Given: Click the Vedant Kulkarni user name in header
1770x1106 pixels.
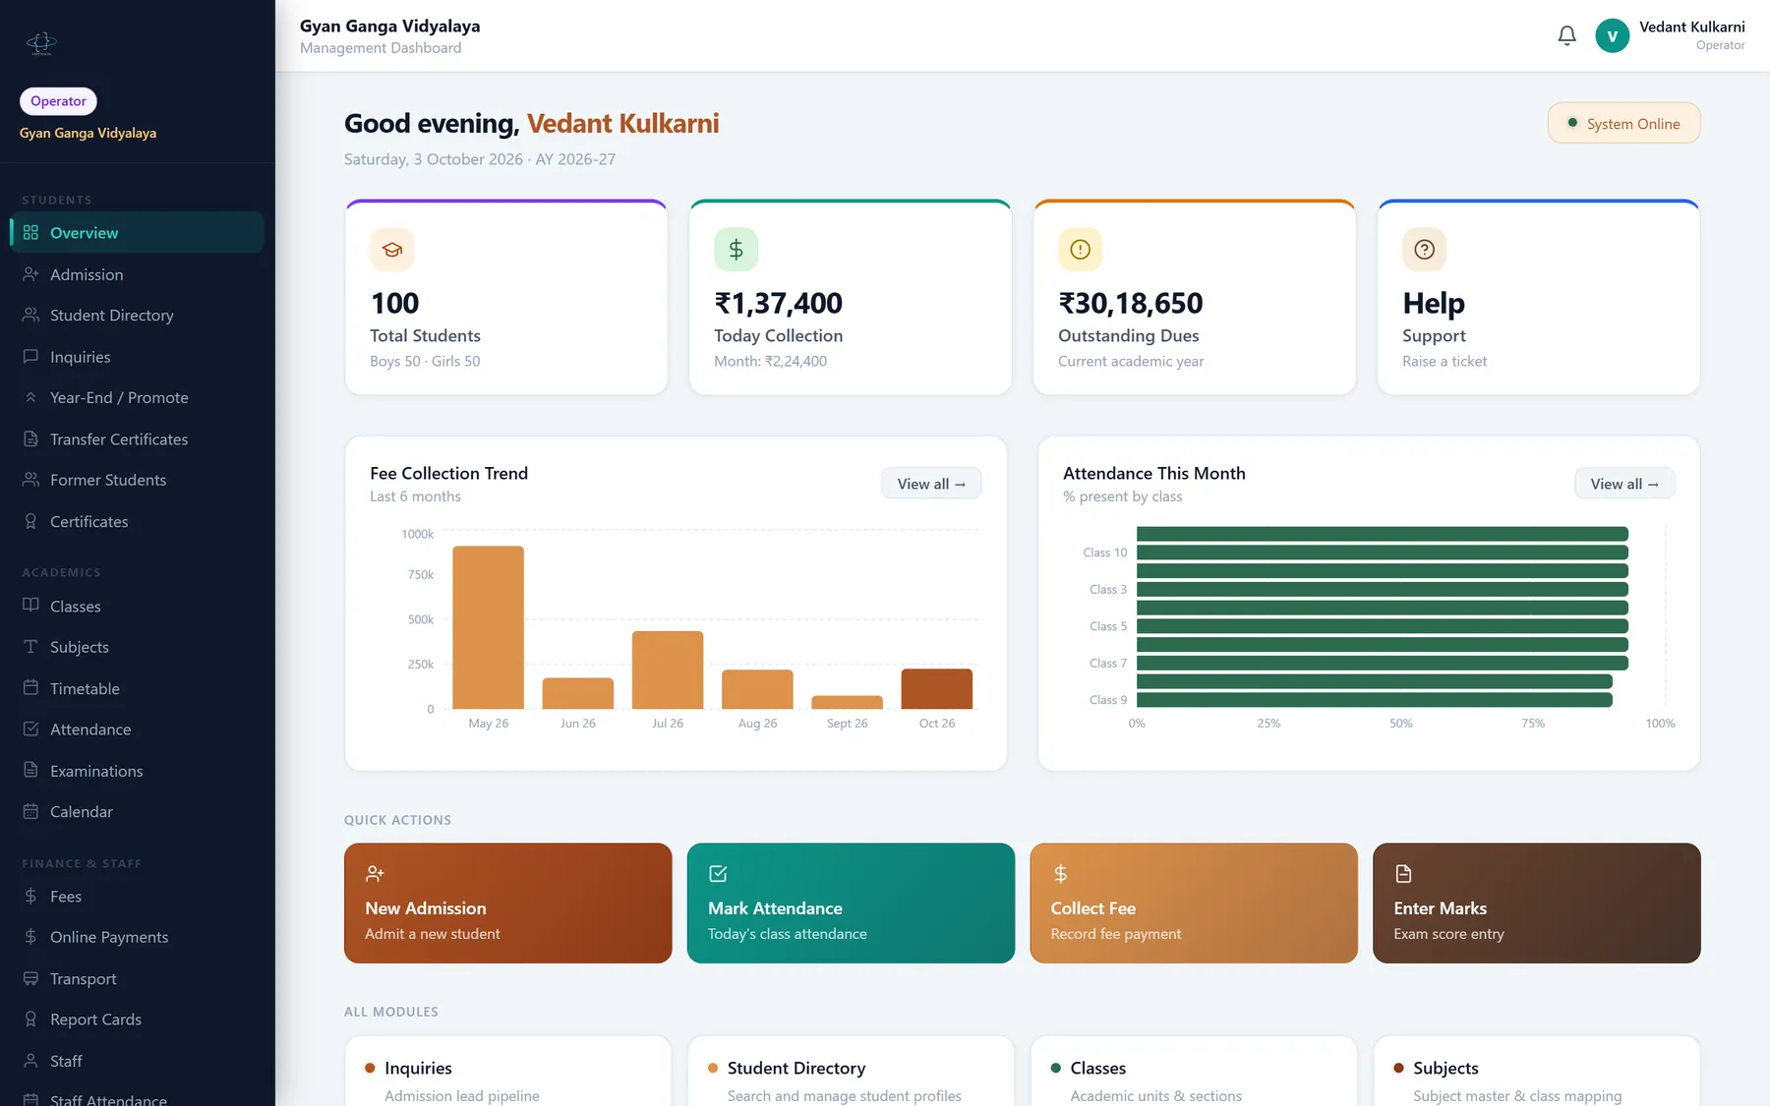Looking at the screenshot, I should pos(1692,27).
